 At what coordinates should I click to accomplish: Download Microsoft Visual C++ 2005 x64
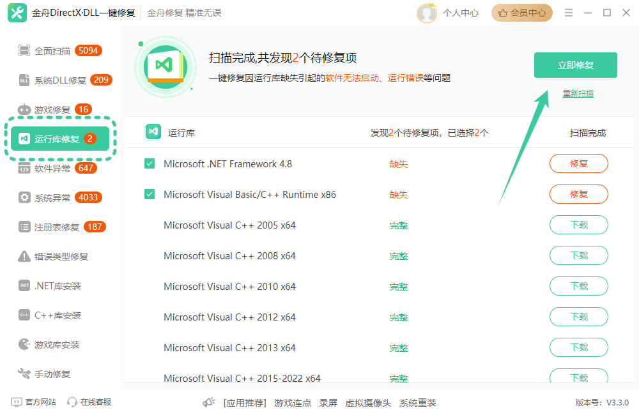click(x=579, y=225)
